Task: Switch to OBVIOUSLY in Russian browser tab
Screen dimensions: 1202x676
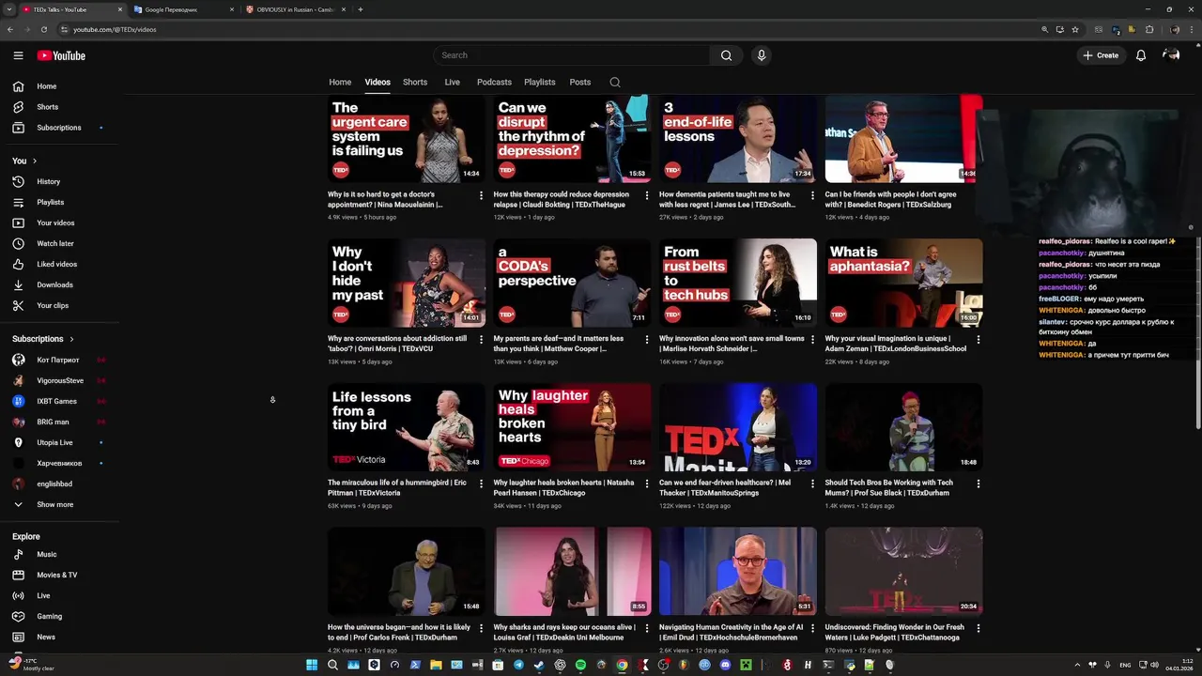Action: (296, 9)
